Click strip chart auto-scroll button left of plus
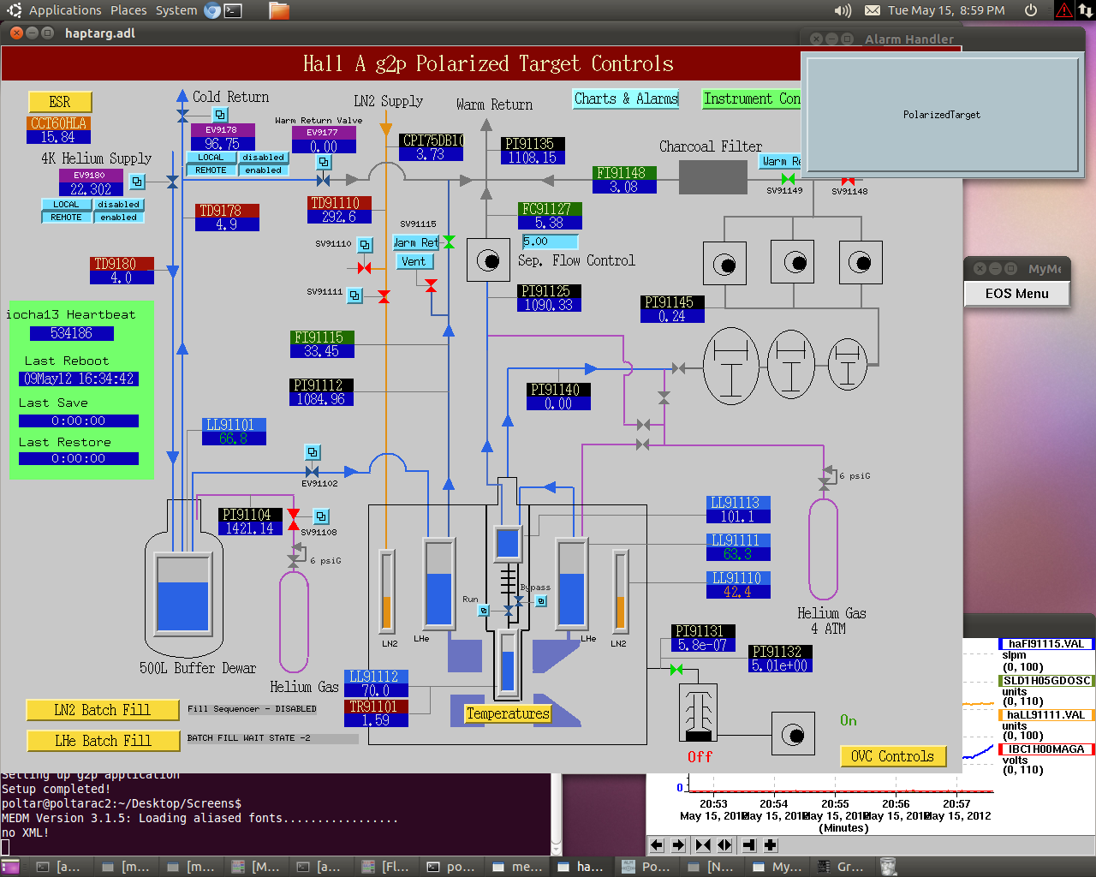This screenshot has width=1096, height=877. tap(749, 845)
